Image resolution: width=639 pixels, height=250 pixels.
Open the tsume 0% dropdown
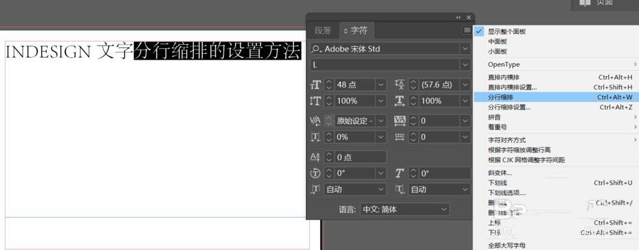click(381, 137)
